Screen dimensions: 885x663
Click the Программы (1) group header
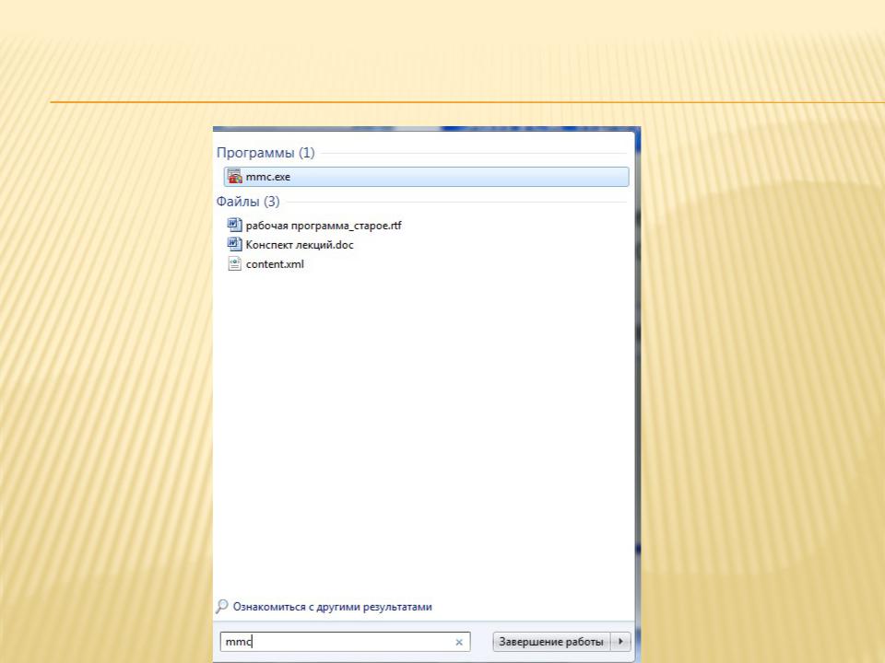(265, 153)
